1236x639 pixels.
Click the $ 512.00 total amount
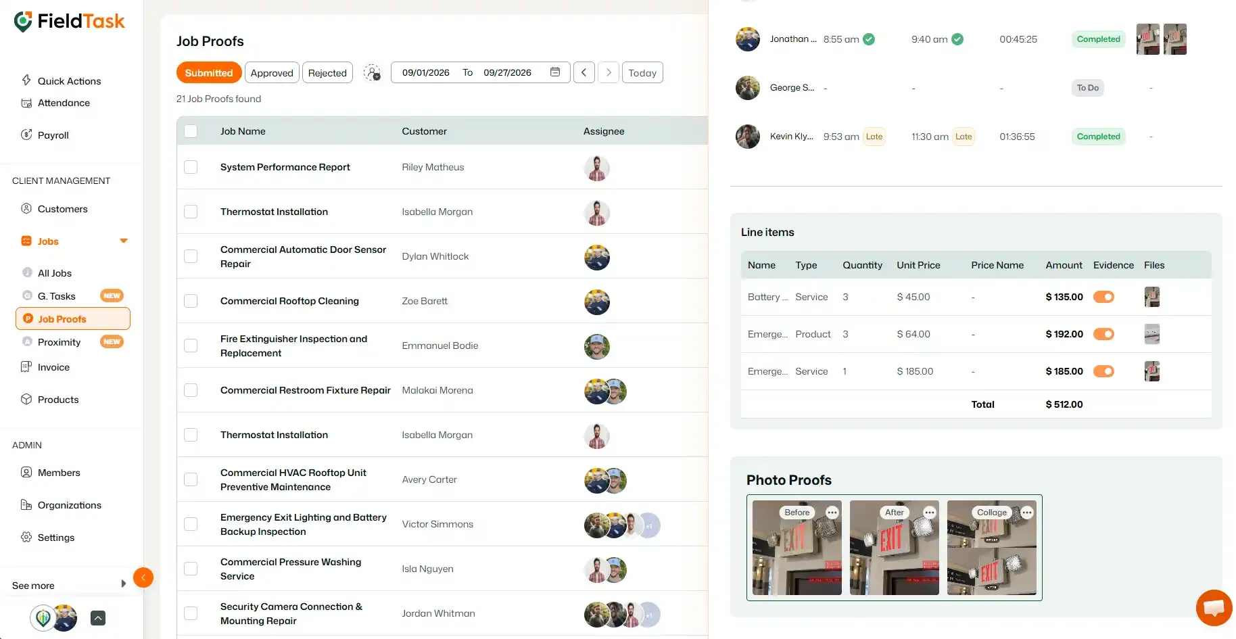tap(1064, 404)
